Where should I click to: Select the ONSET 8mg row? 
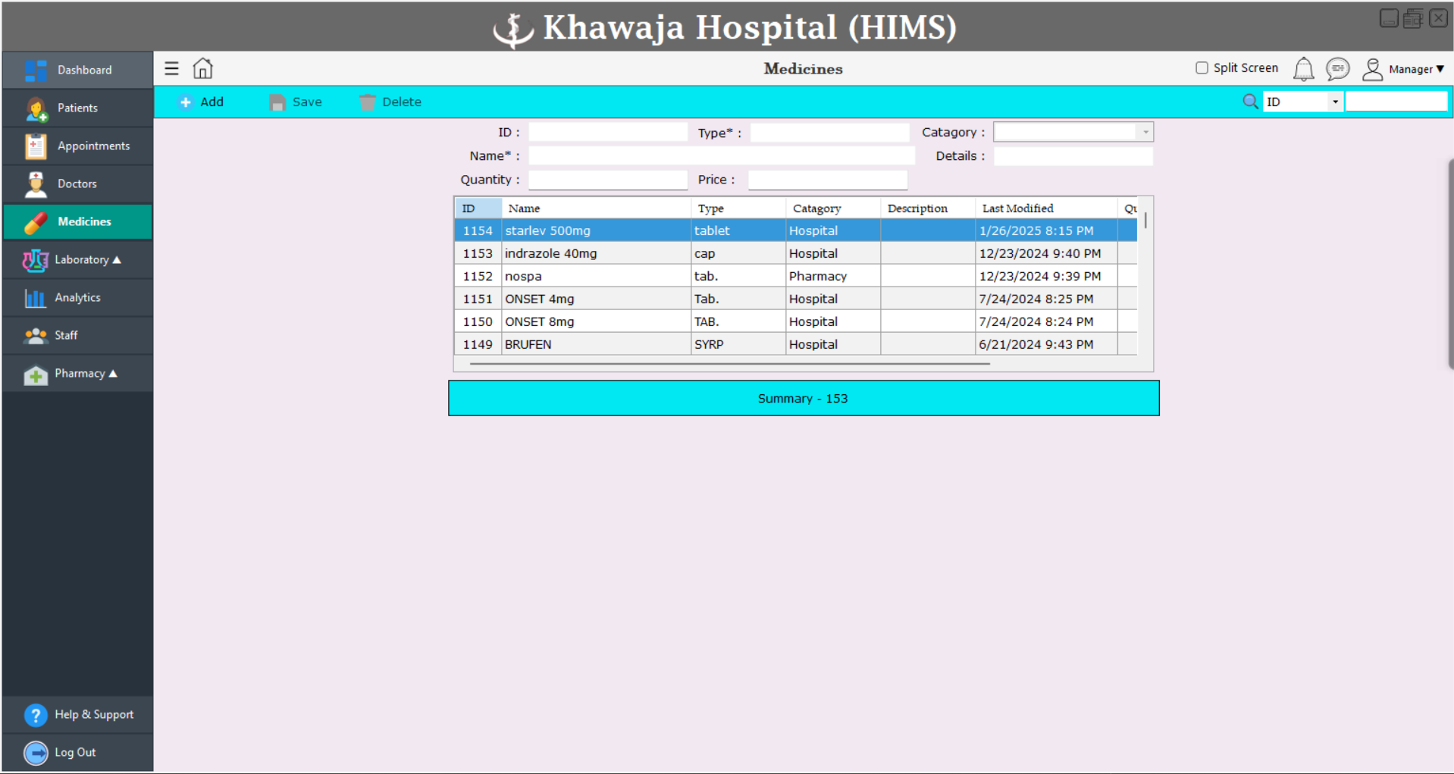point(796,321)
